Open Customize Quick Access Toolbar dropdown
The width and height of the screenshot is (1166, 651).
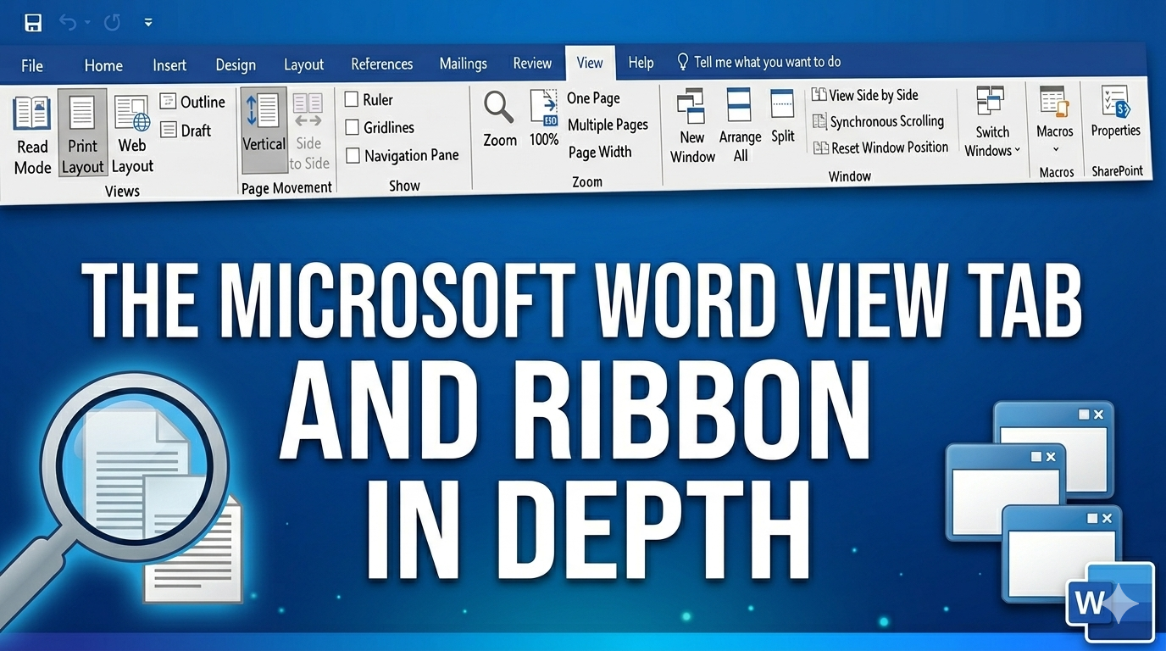(148, 23)
